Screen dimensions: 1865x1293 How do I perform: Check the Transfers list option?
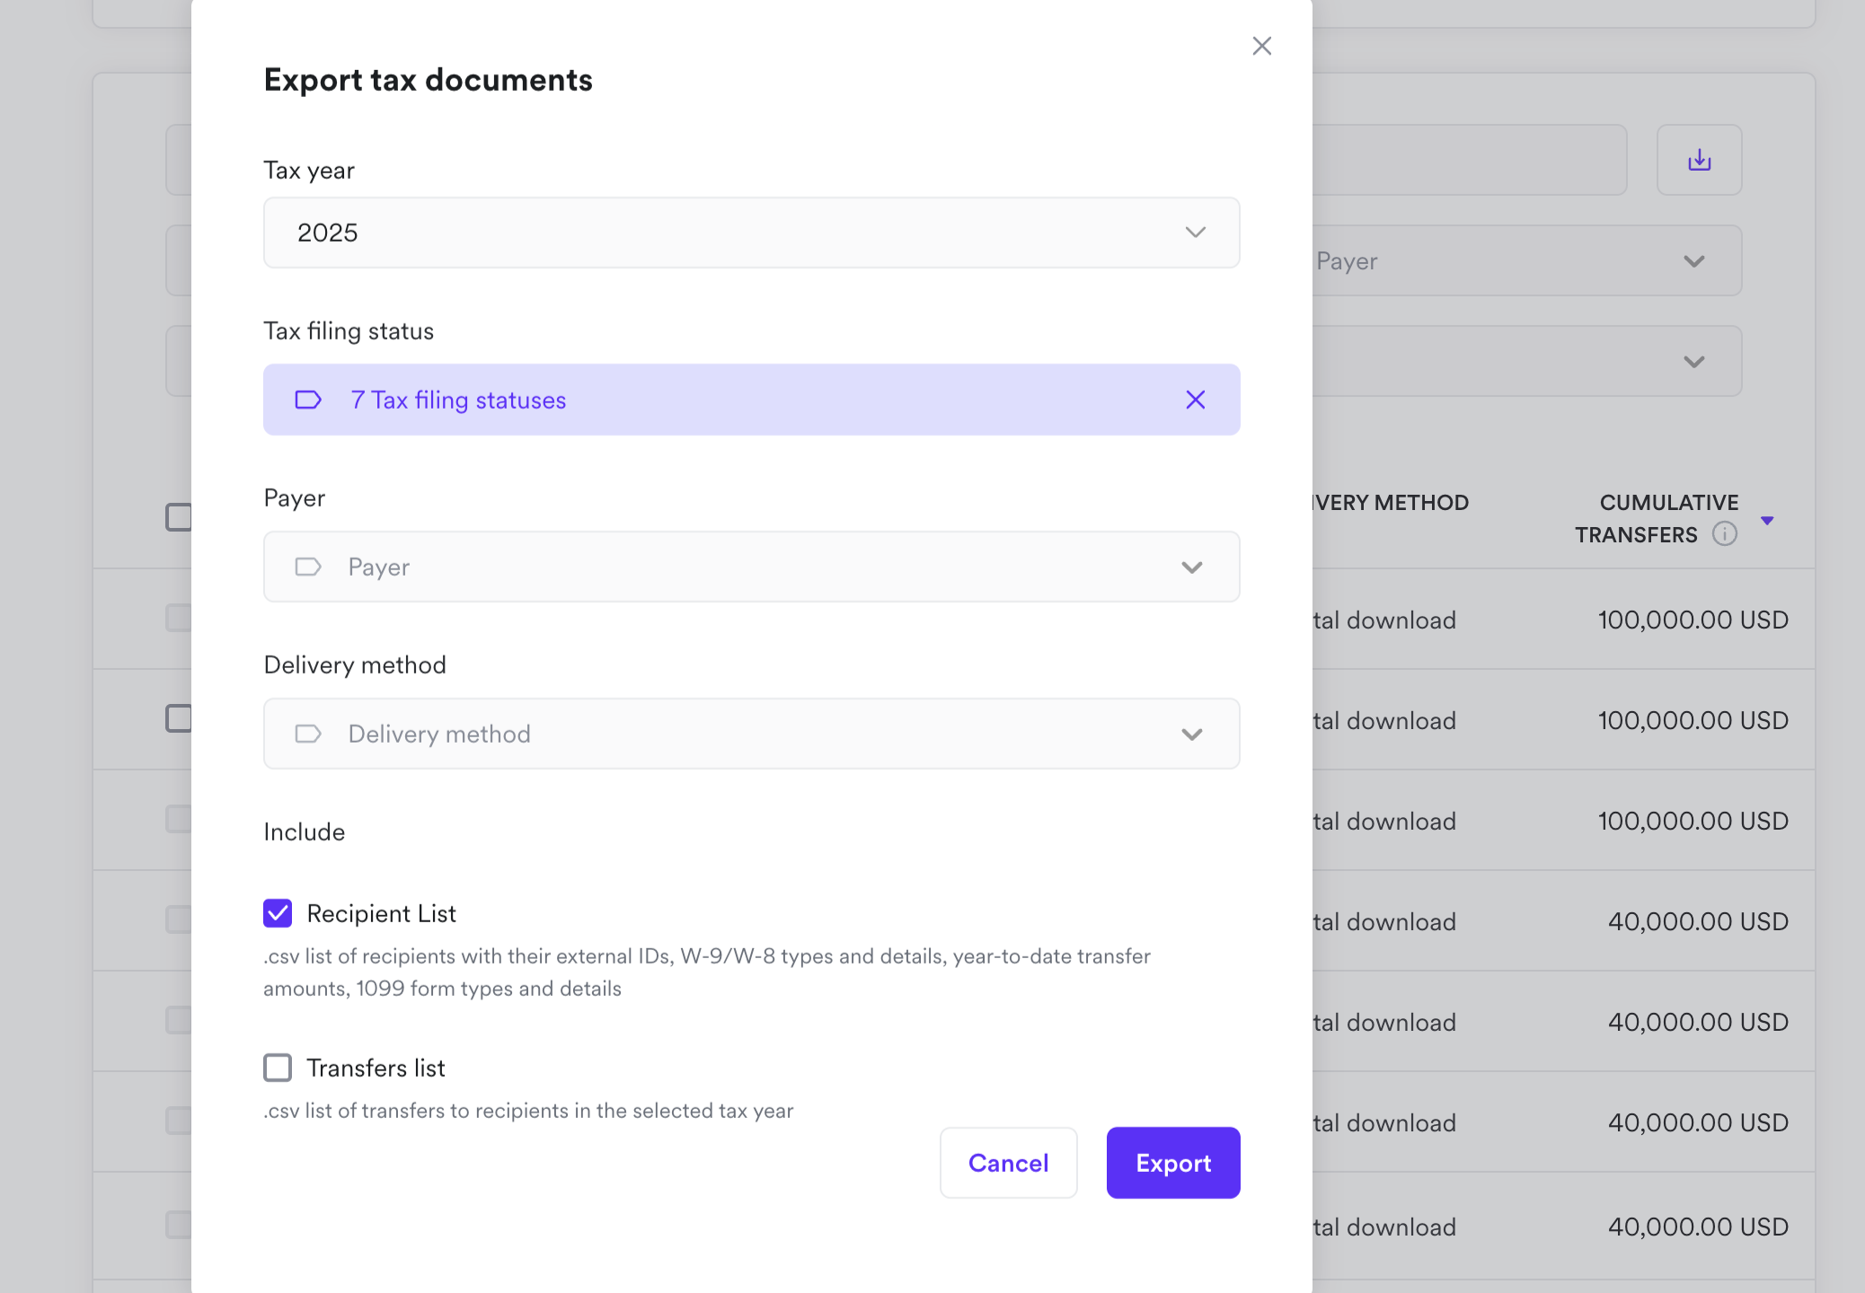tap(278, 1068)
